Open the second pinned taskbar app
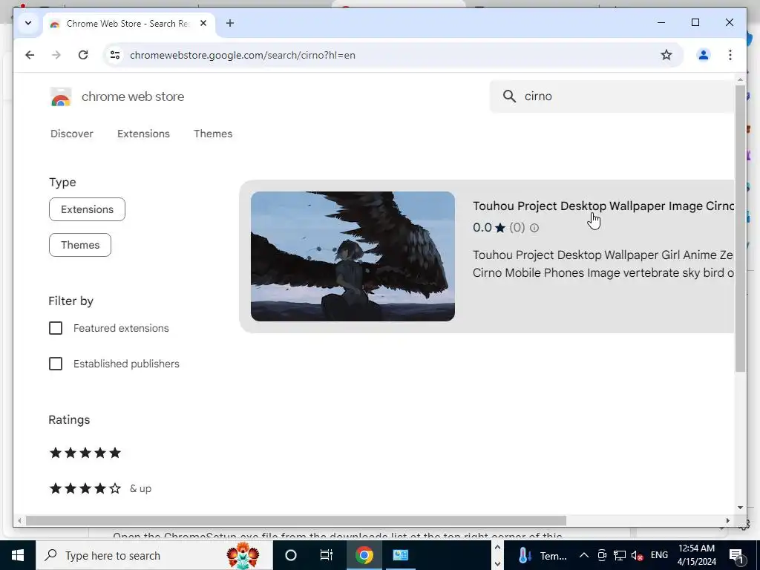This screenshot has height=570, width=760. (x=400, y=555)
